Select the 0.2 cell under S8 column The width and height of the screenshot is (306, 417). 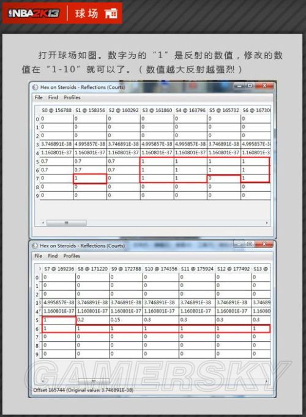click(92, 320)
